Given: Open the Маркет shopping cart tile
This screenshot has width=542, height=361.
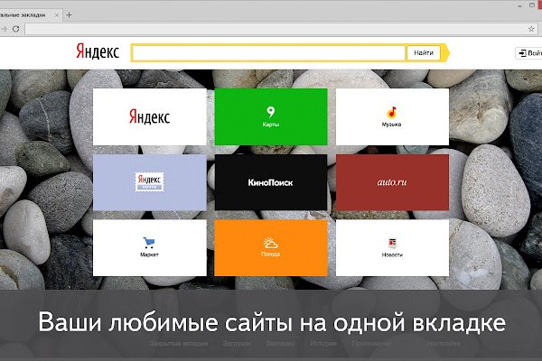Looking at the screenshot, I should tap(149, 246).
